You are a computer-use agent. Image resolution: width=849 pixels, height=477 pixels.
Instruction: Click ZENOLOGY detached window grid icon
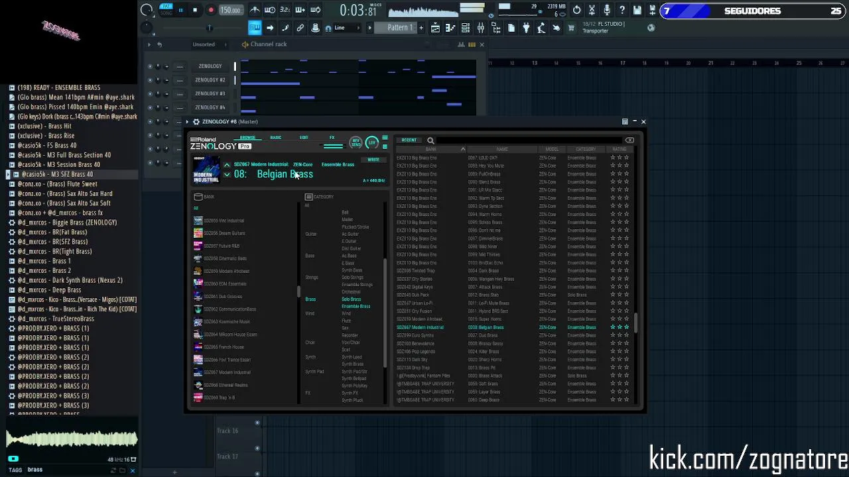pyautogui.click(x=625, y=122)
